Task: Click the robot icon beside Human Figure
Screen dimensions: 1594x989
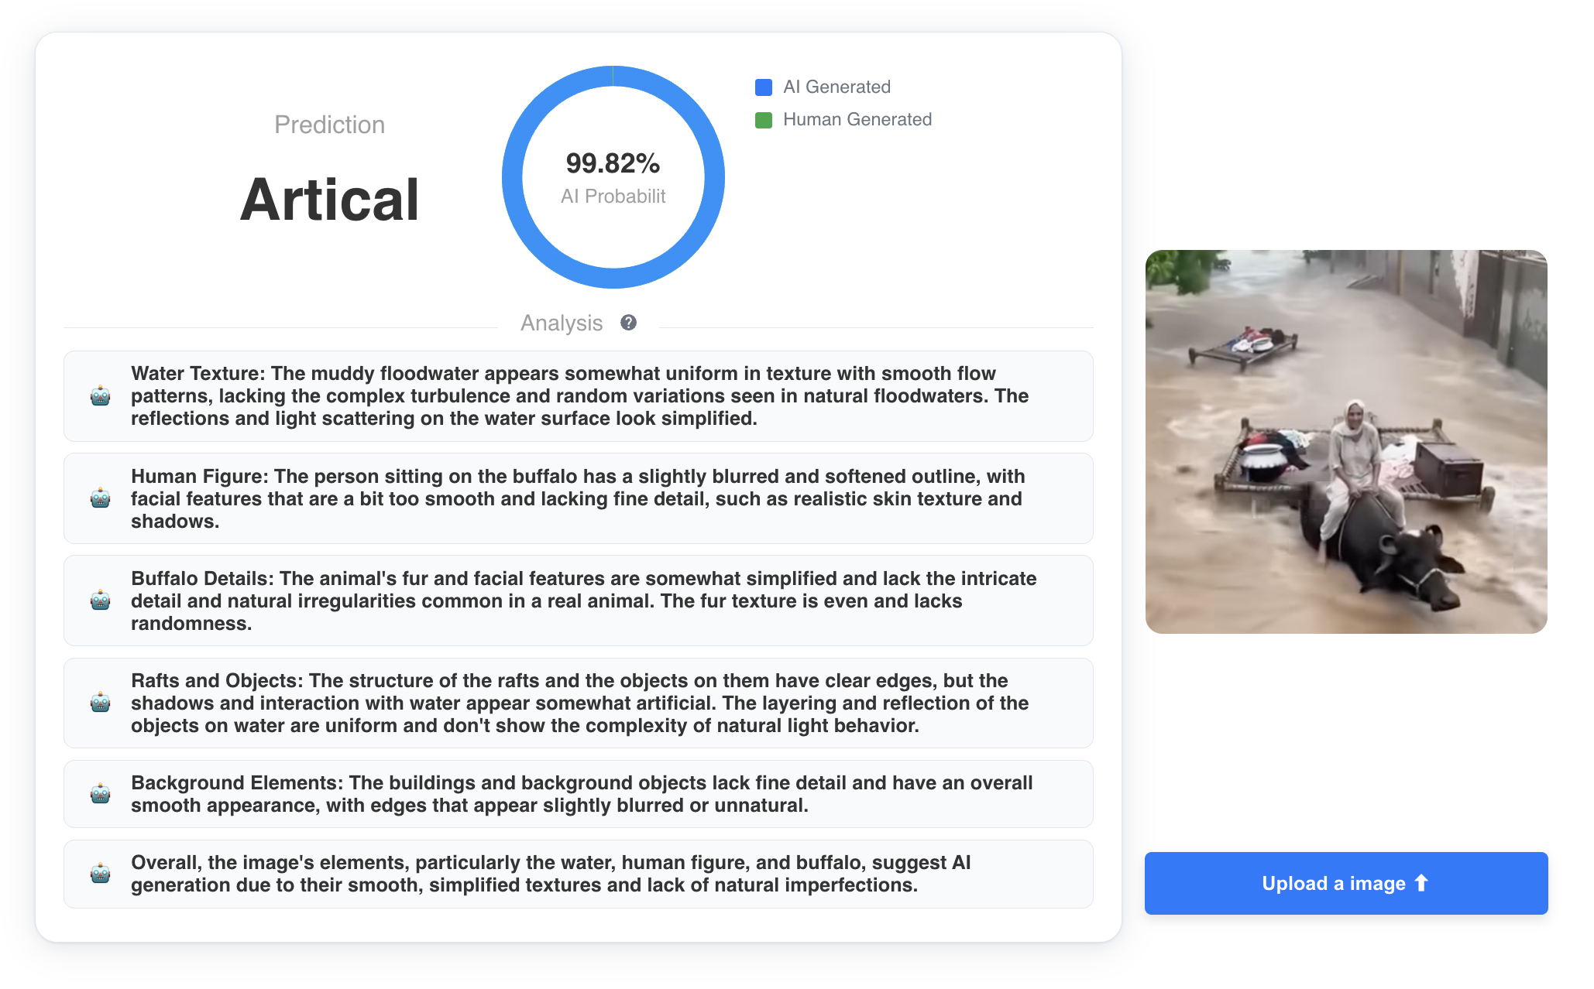Action: point(101,498)
